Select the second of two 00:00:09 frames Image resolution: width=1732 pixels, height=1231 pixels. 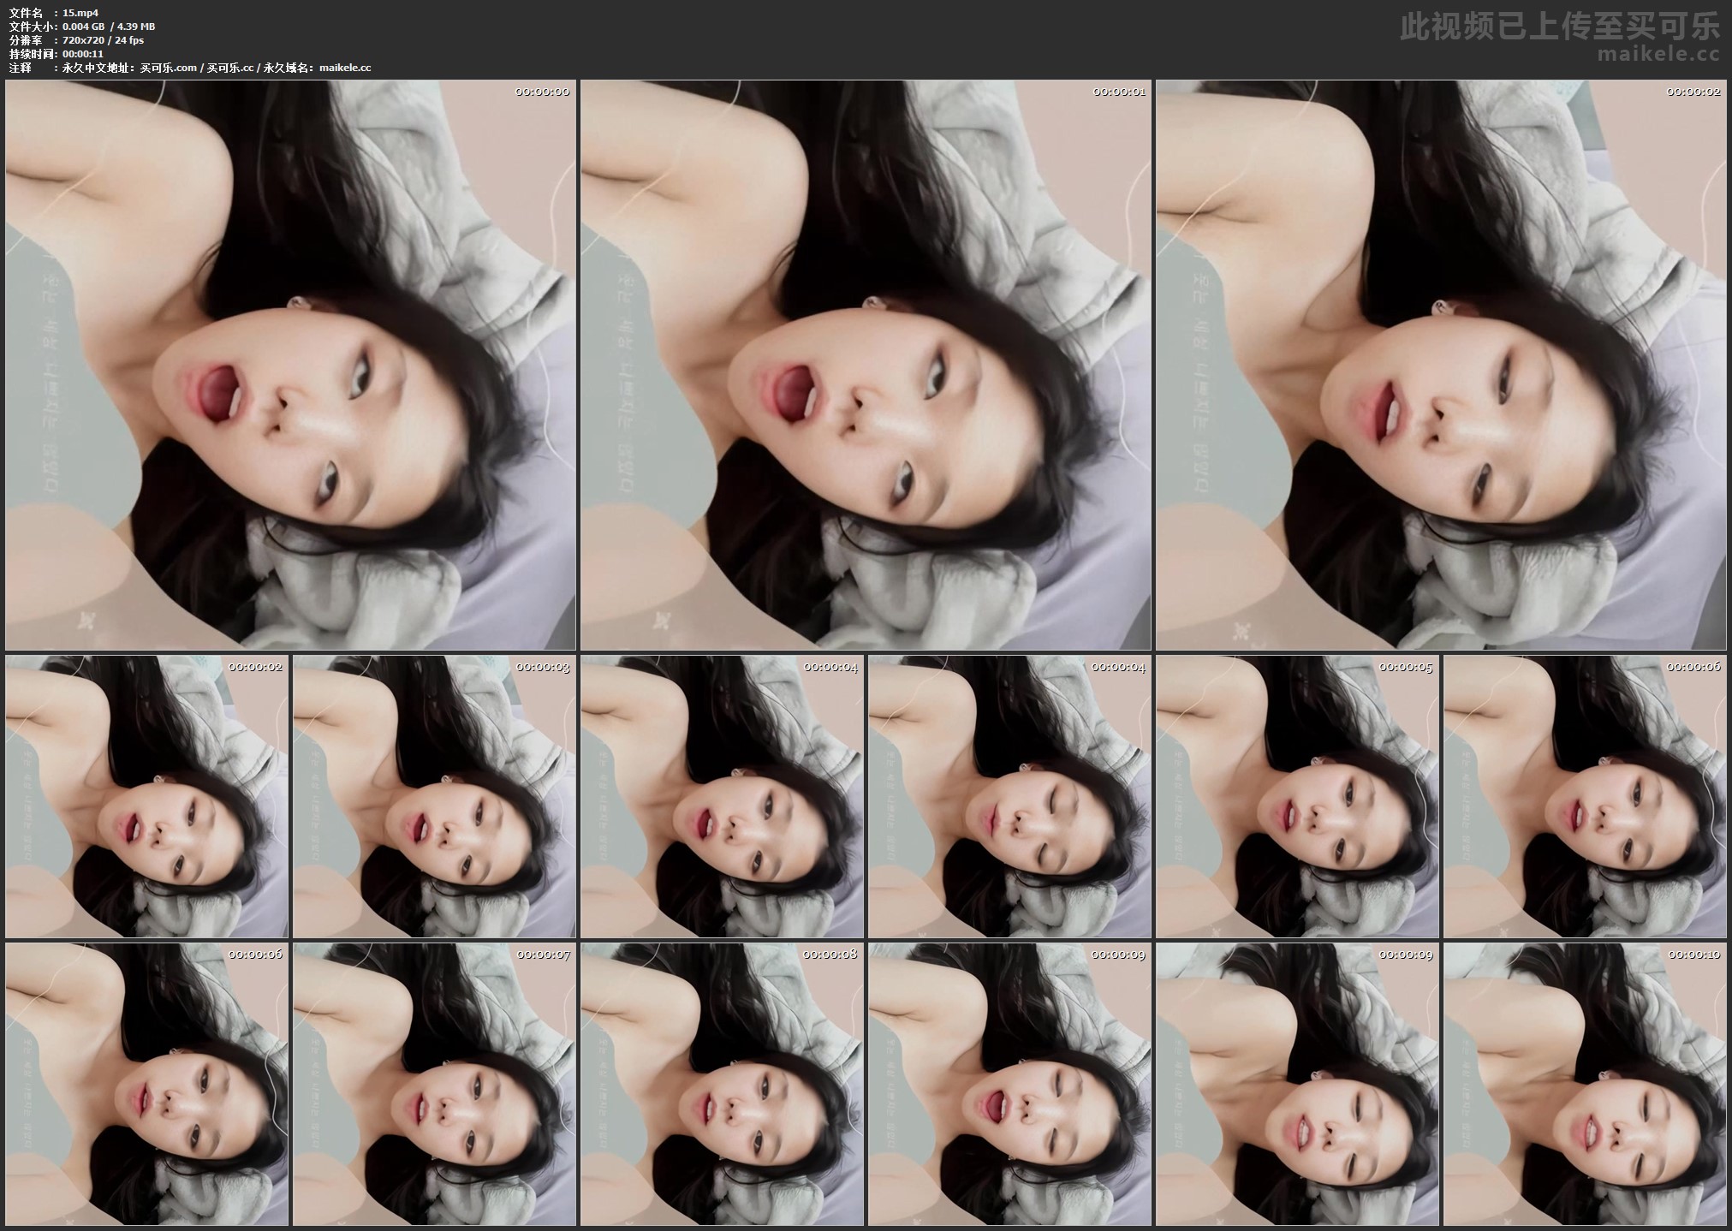click(1297, 1084)
